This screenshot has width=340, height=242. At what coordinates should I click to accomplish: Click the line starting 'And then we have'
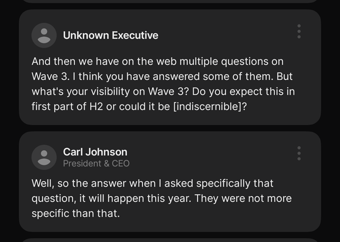(x=157, y=61)
